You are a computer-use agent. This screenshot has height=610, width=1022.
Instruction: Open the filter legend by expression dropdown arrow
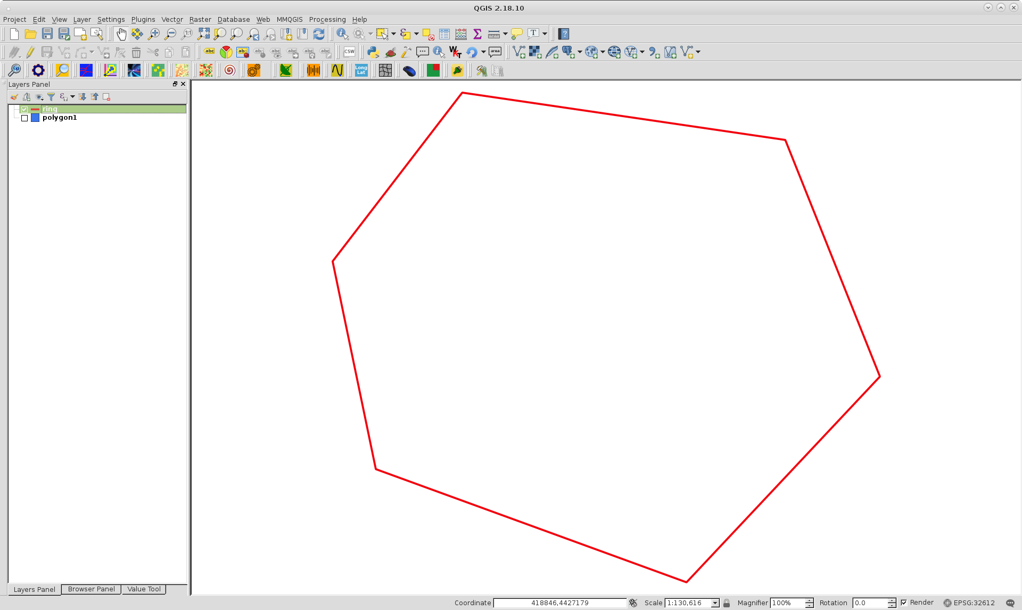tap(72, 97)
